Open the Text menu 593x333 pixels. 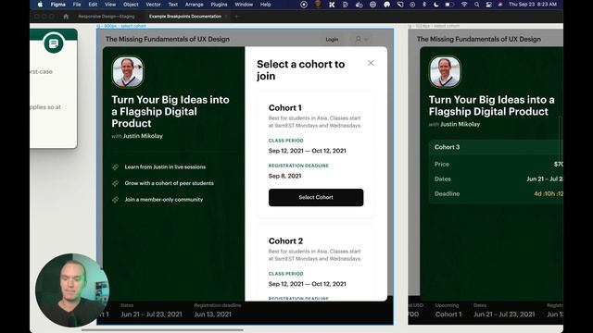173,5
